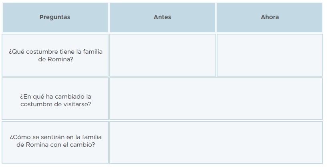Click the Preguntas column header
332x168 pixels.
point(55,17)
